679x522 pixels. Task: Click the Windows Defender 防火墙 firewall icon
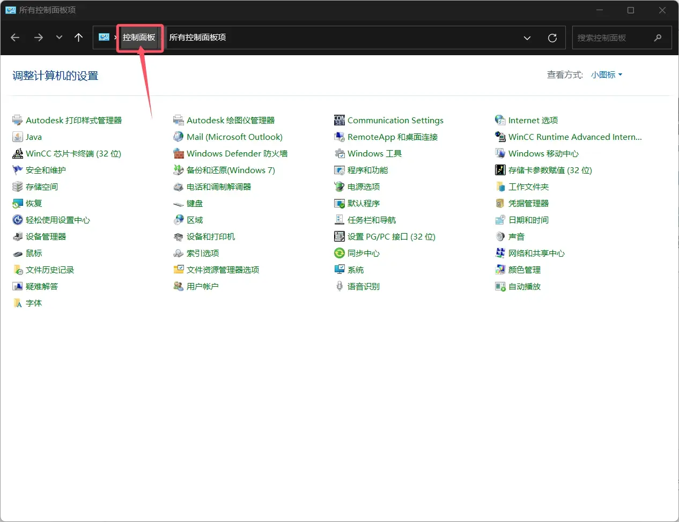click(178, 153)
